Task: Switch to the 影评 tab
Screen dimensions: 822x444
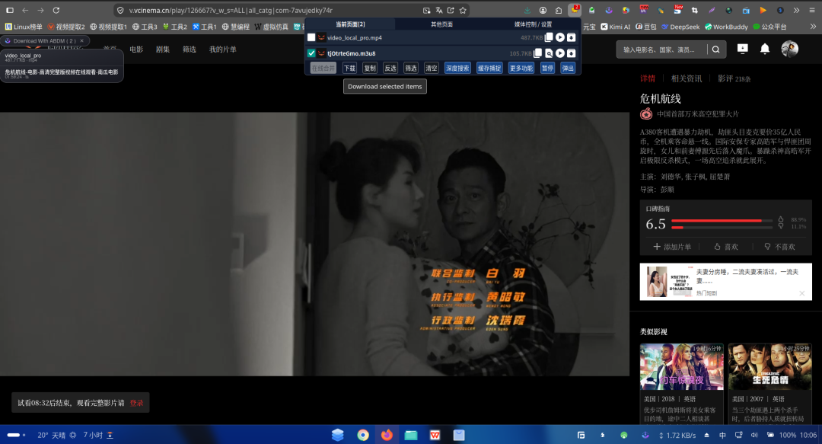Action: (x=734, y=78)
